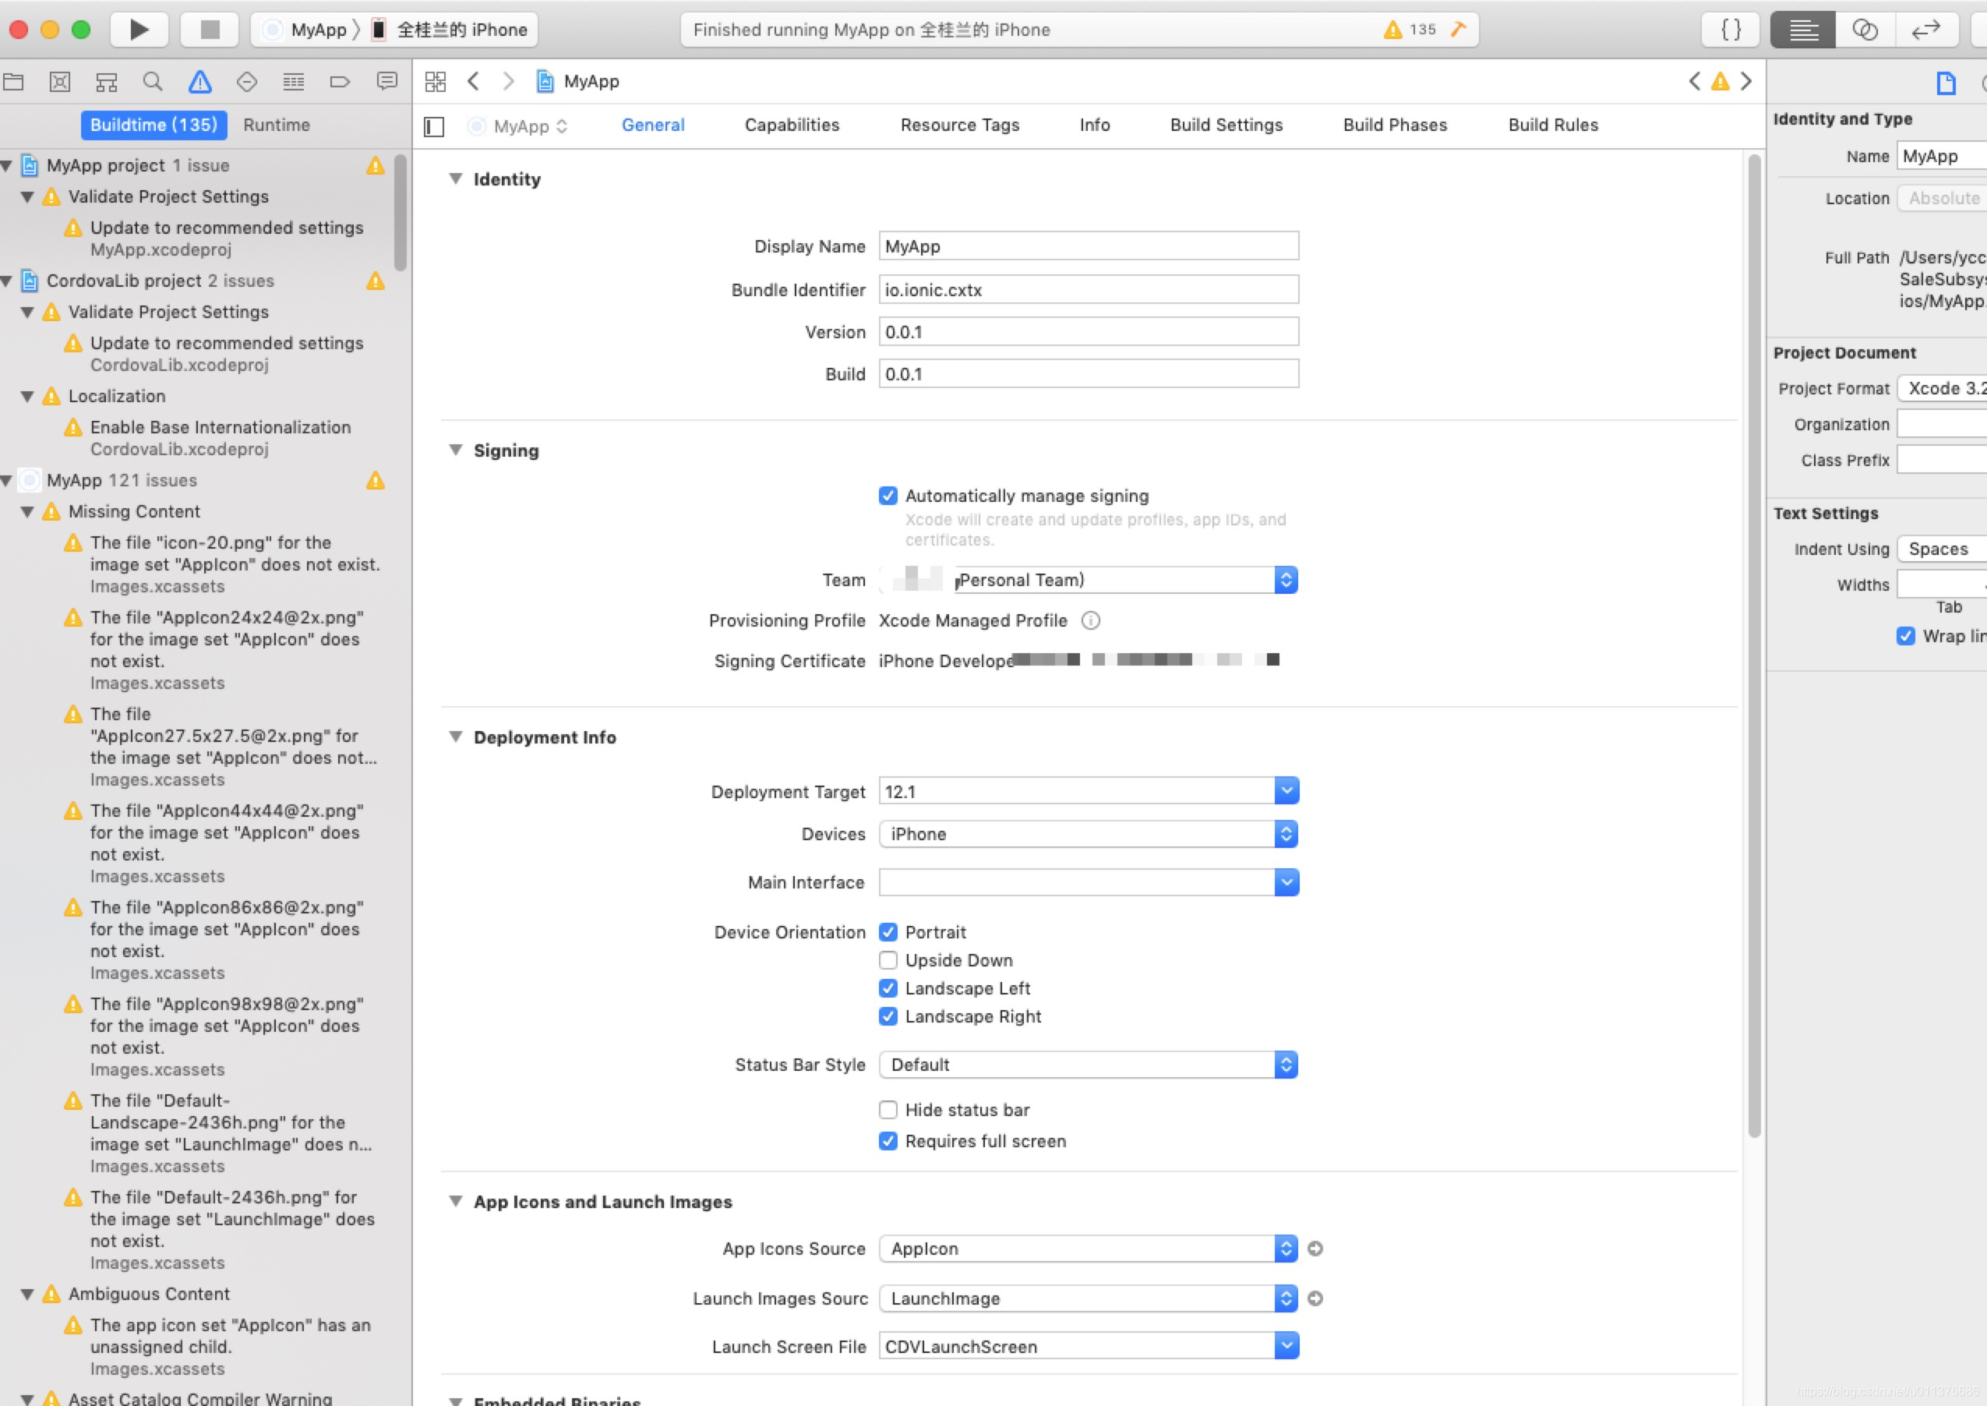The width and height of the screenshot is (1987, 1406).
Task: Click the Stop button in toolbar
Action: pyautogui.click(x=210, y=30)
